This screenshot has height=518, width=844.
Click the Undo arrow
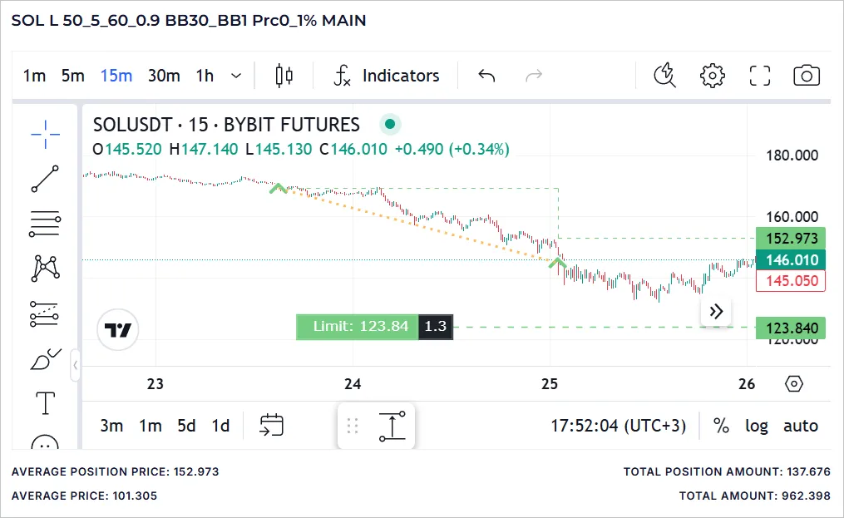(486, 75)
